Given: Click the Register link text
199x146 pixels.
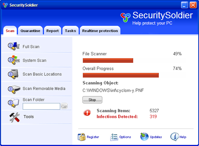Looking at the screenshot, I should 93,137.
